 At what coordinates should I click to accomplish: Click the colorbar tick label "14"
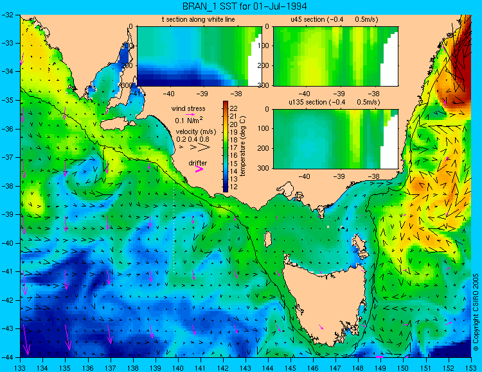click(233, 171)
